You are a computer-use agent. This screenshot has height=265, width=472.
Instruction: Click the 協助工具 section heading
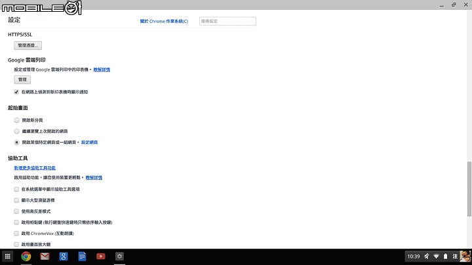click(x=18, y=158)
